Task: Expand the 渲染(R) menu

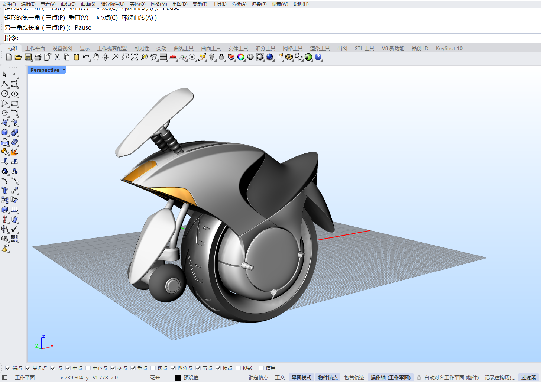Action: pyautogui.click(x=259, y=4)
